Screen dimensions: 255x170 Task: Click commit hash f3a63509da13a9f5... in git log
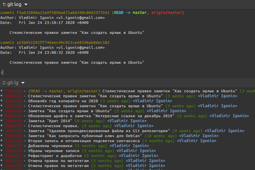point(63,13)
